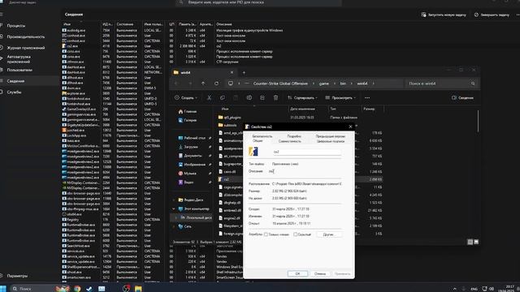
Task: Open the Explorer three-dots more options menu
Action: (367, 97)
